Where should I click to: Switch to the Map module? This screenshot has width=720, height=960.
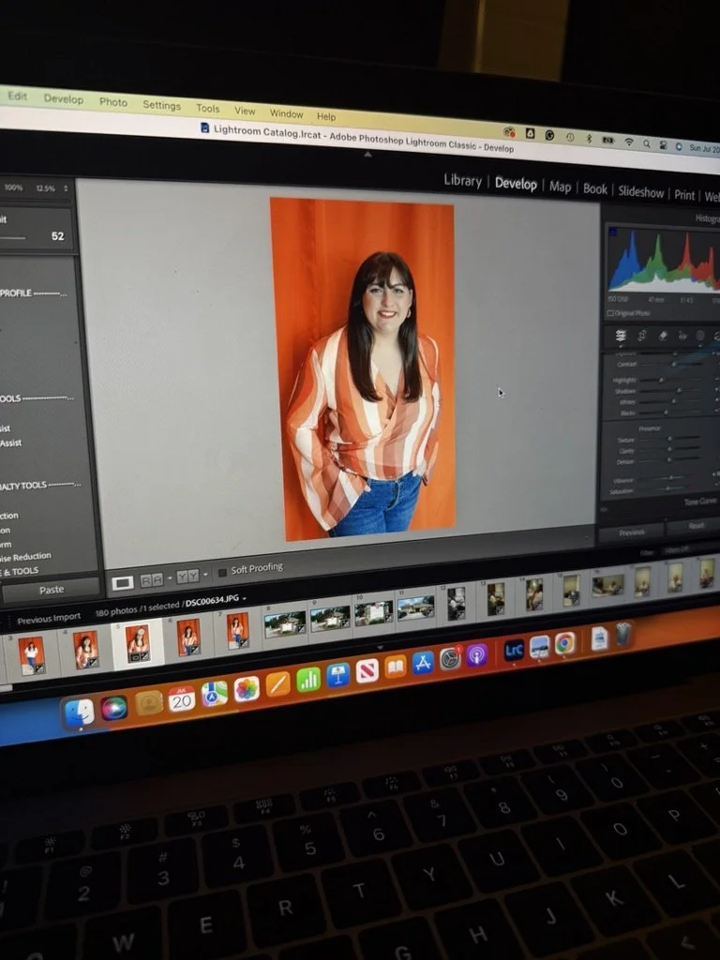coord(560,187)
